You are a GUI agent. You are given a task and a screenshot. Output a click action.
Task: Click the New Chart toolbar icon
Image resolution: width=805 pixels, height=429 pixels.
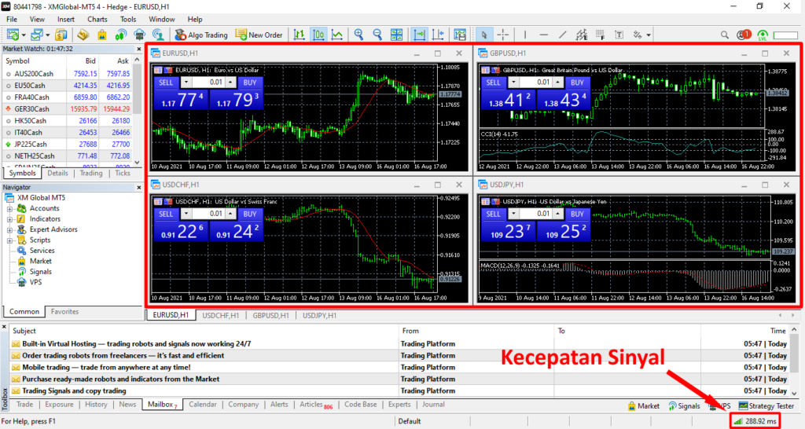[13, 35]
